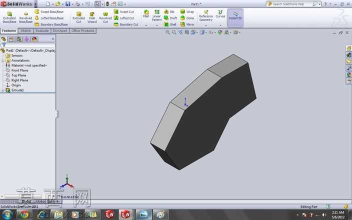
Task: Open the ConfigurationManager tab
Action: (19, 39)
